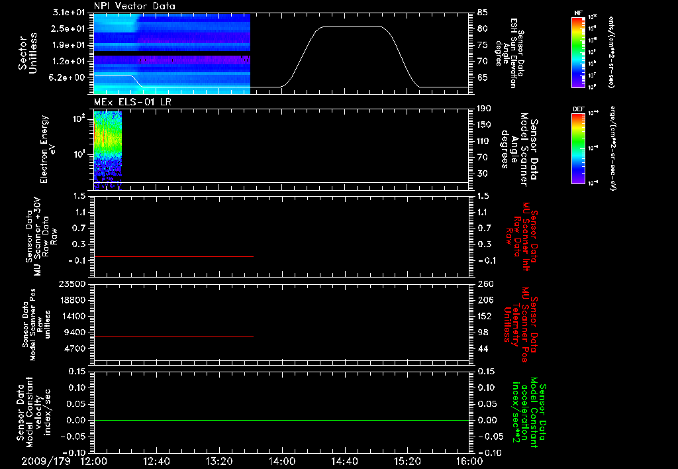Click the red "MU Scanner Inh Raw Data" label

523,236
